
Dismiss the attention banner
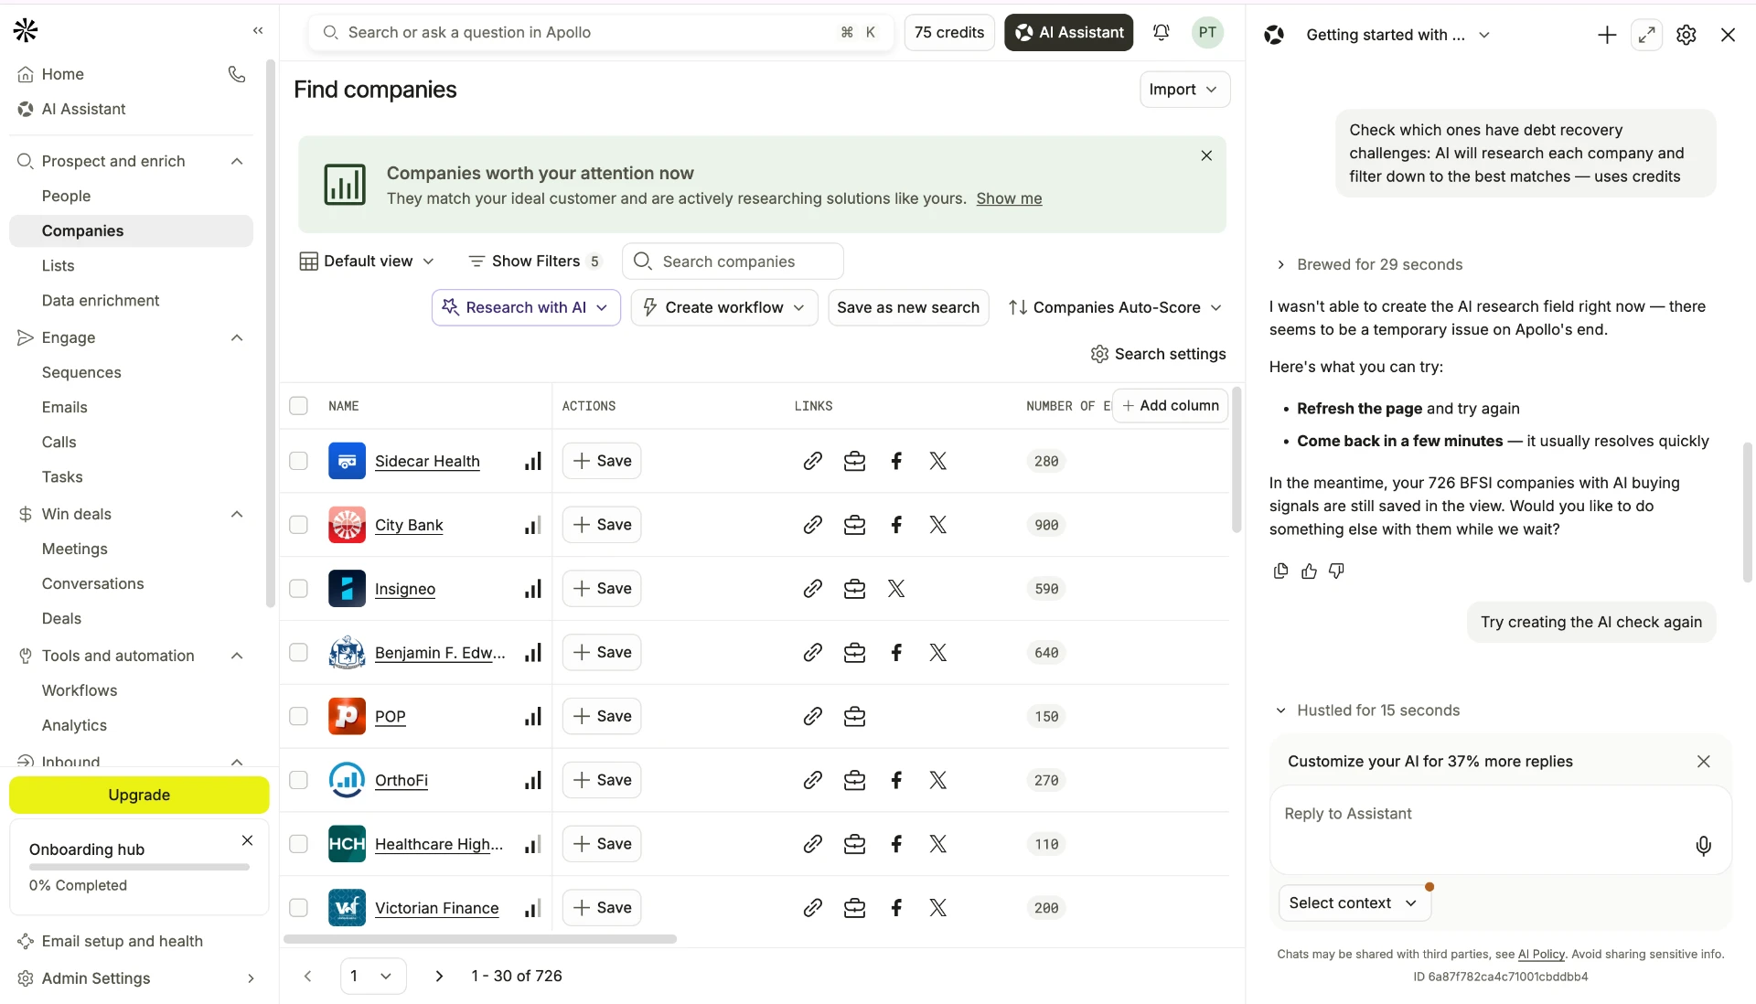(x=1206, y=155)
